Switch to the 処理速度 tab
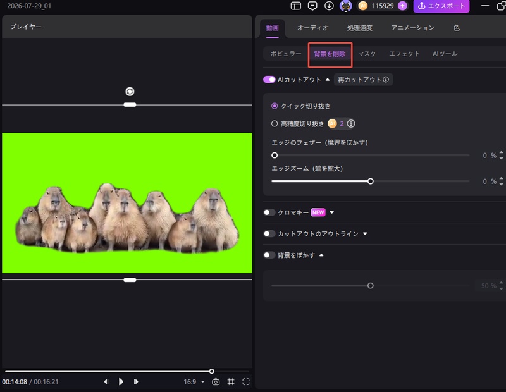The width and height of the screenshot is (506, 392). click(x=359, y=28)
